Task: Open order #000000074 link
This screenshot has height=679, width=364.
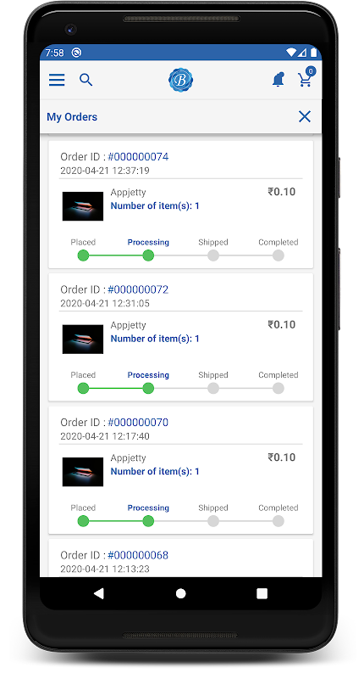Action: tap(138, 156)
